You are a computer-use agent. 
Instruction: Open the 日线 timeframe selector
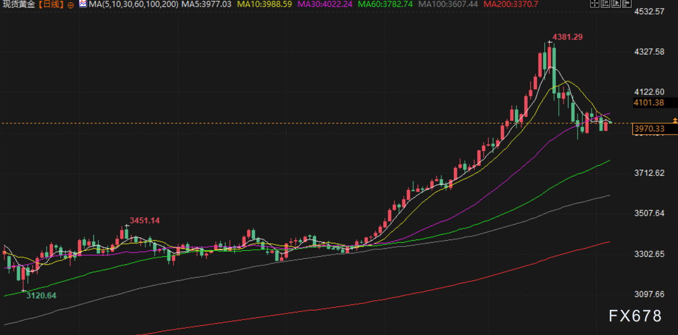[52, 4]
